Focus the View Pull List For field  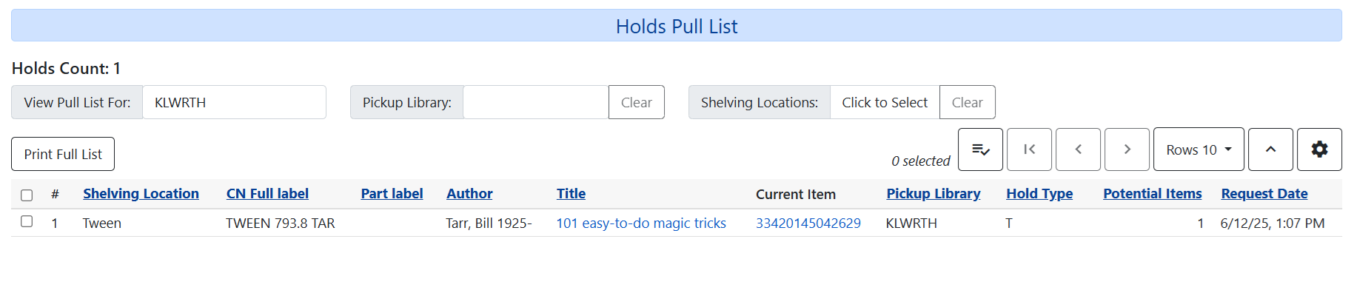coord(234,102)
